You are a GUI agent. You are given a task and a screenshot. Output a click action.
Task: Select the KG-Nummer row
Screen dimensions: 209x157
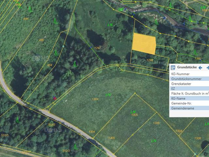(x=189, y=74)
